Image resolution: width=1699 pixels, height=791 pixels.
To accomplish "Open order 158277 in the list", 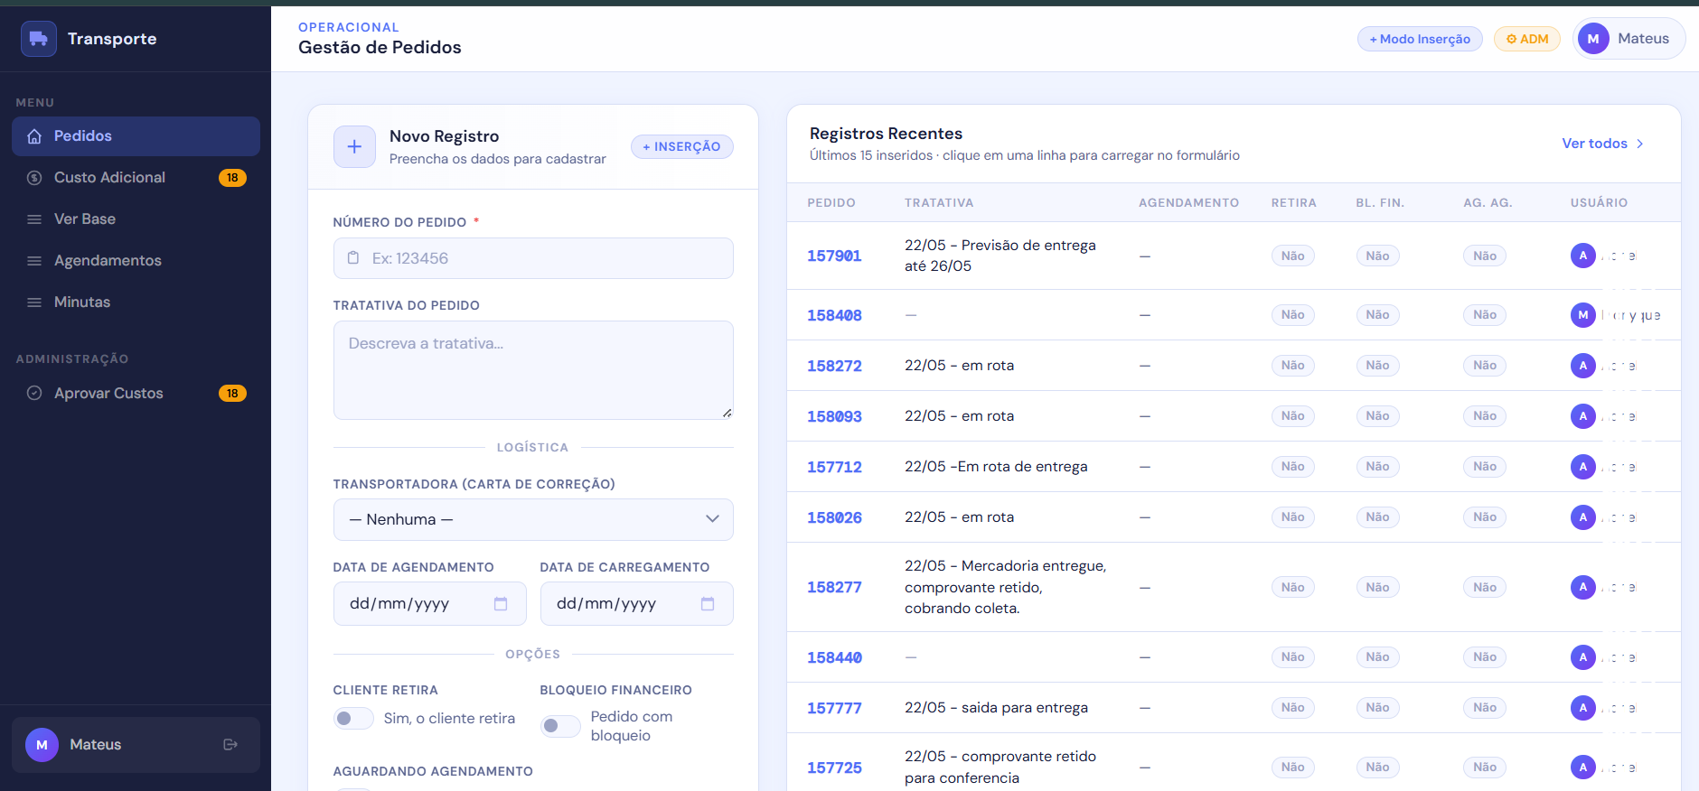I will point(834,587).
